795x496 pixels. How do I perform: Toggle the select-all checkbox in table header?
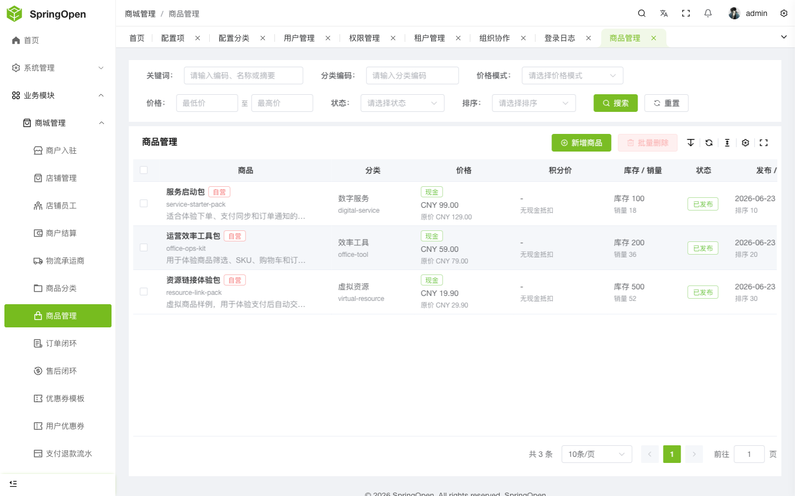144,170
